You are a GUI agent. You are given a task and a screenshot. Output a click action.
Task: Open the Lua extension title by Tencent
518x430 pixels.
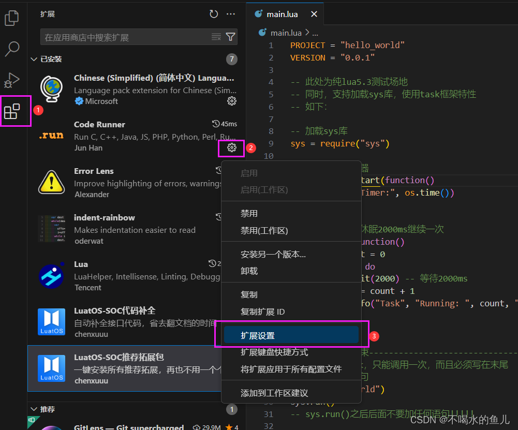tap(81, 264)
